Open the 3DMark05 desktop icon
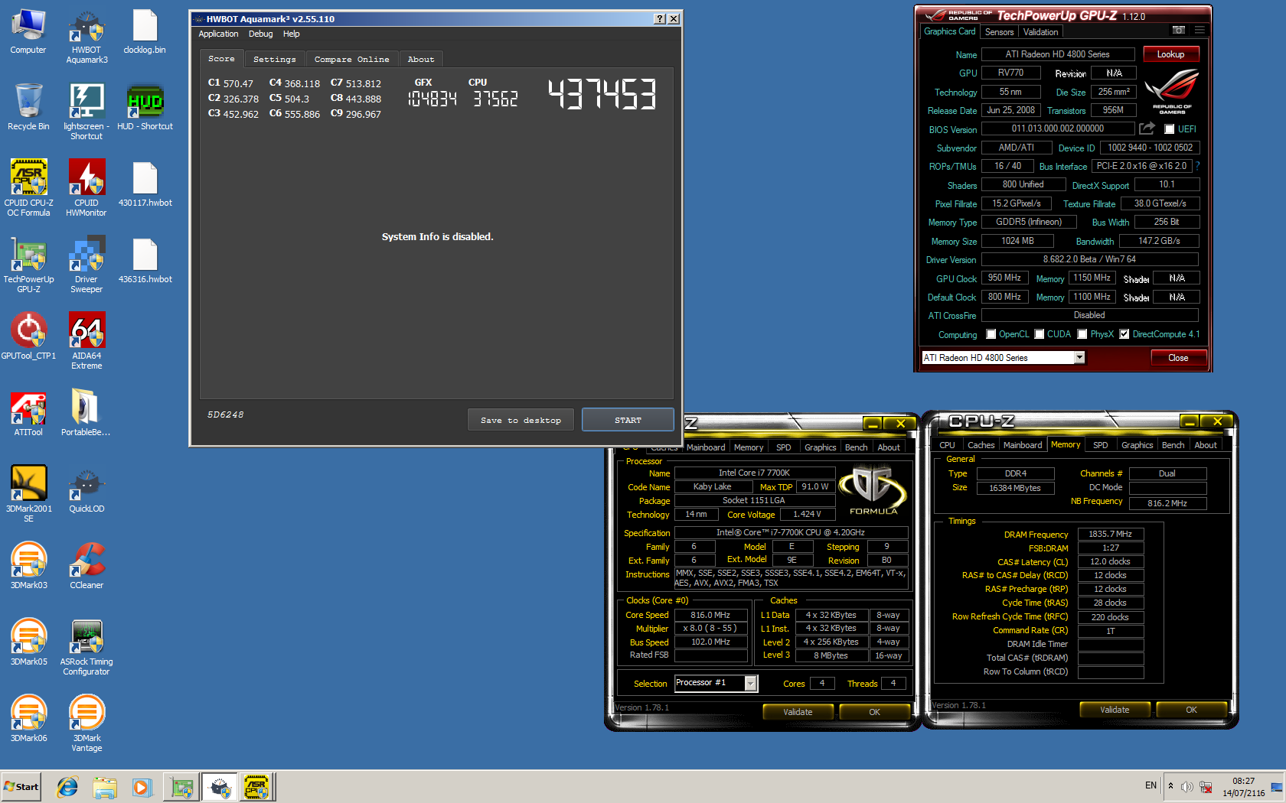 pyautogui.click(x=28, y=642)
